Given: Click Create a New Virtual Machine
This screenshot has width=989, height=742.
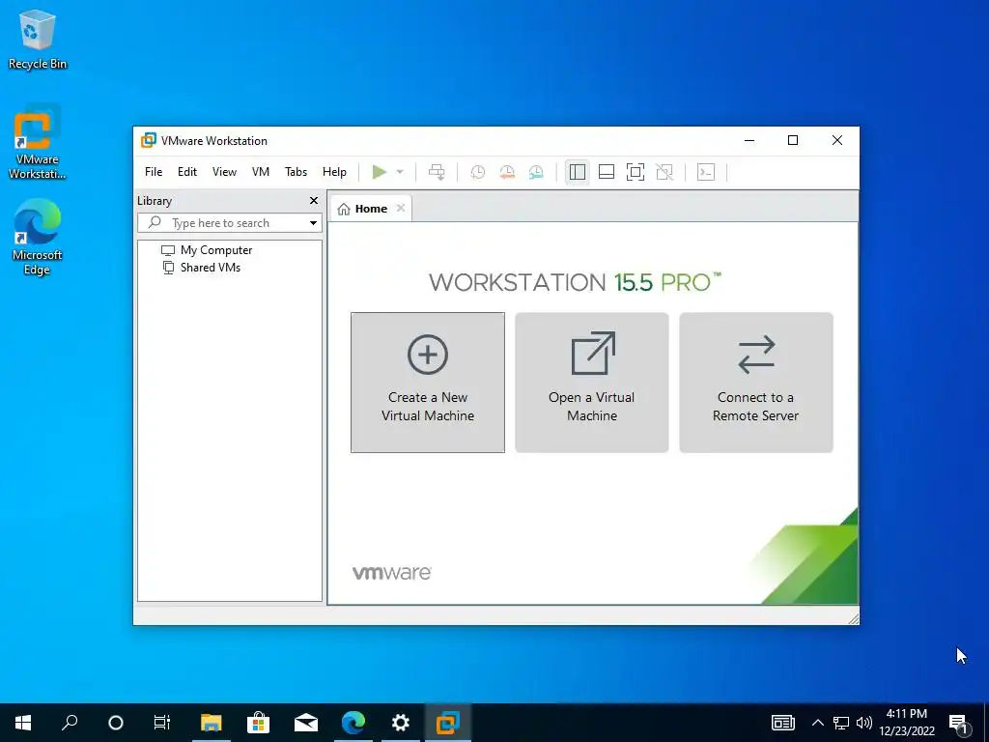Looking at the screenshot, I should (x=428, y=383).
